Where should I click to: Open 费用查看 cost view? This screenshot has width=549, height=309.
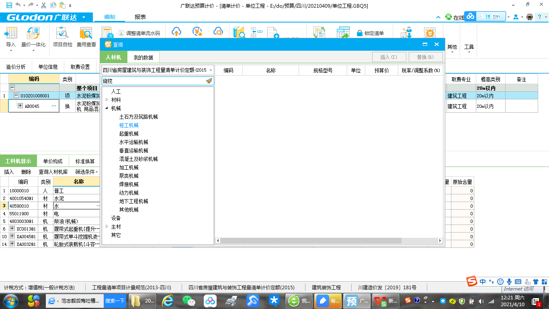[x=86, y=37]
